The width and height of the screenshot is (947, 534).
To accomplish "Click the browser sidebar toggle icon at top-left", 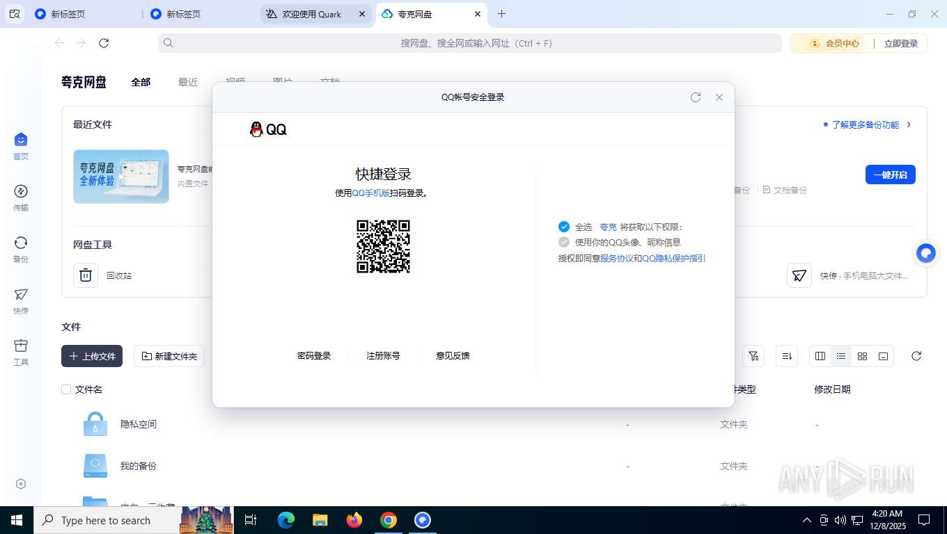I will pos(15,14).
